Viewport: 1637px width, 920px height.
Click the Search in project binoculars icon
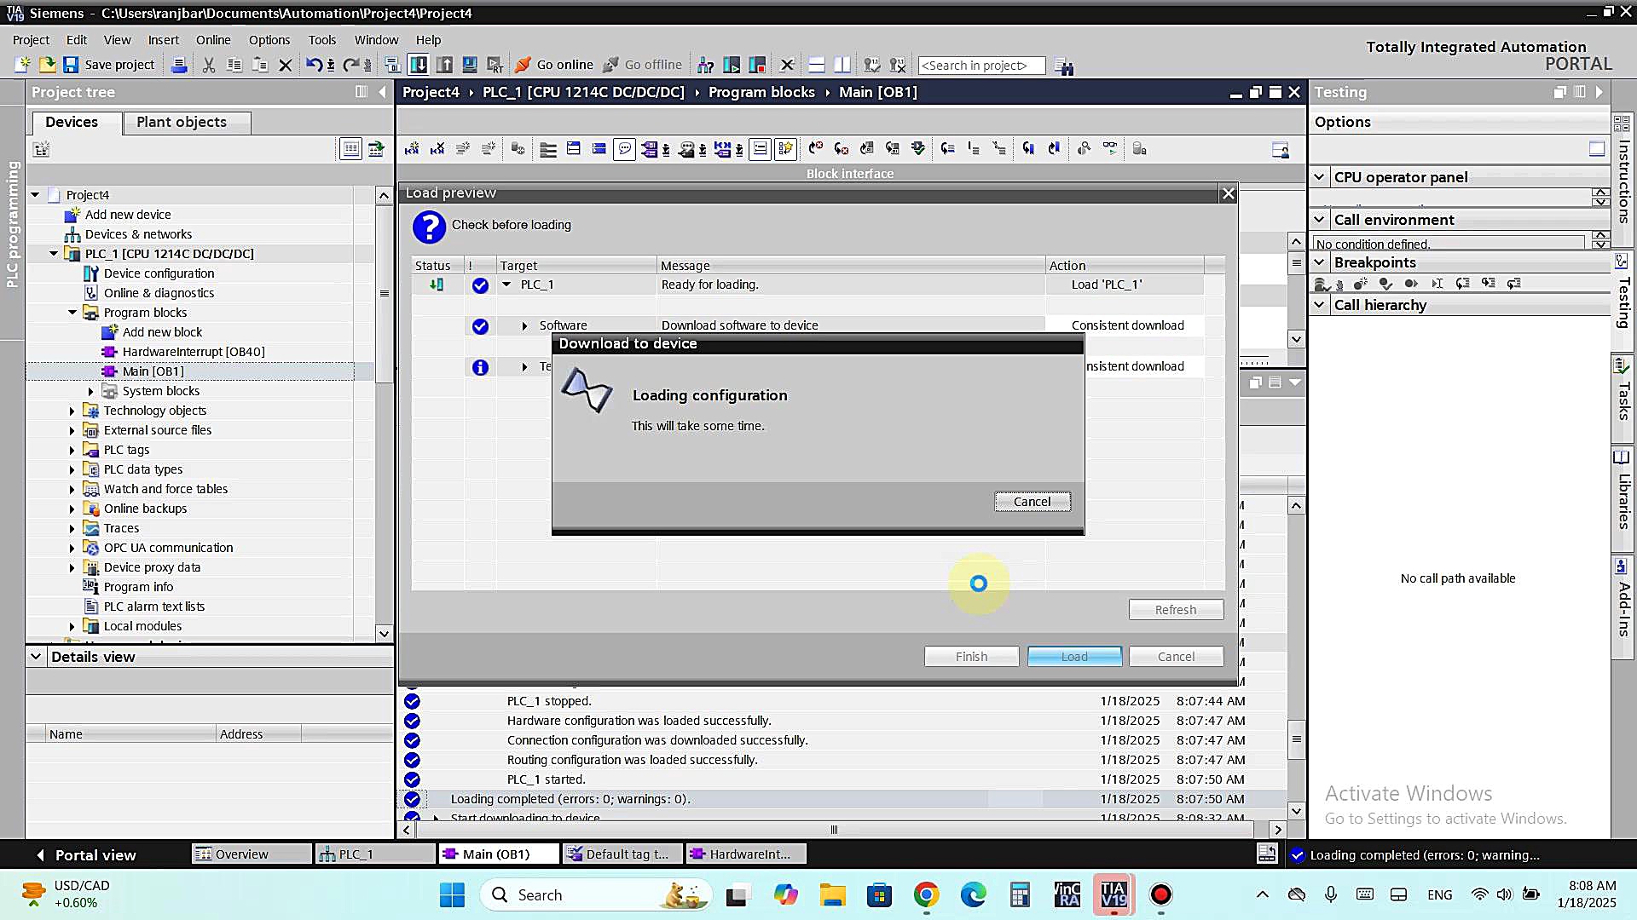[1064, 66]
